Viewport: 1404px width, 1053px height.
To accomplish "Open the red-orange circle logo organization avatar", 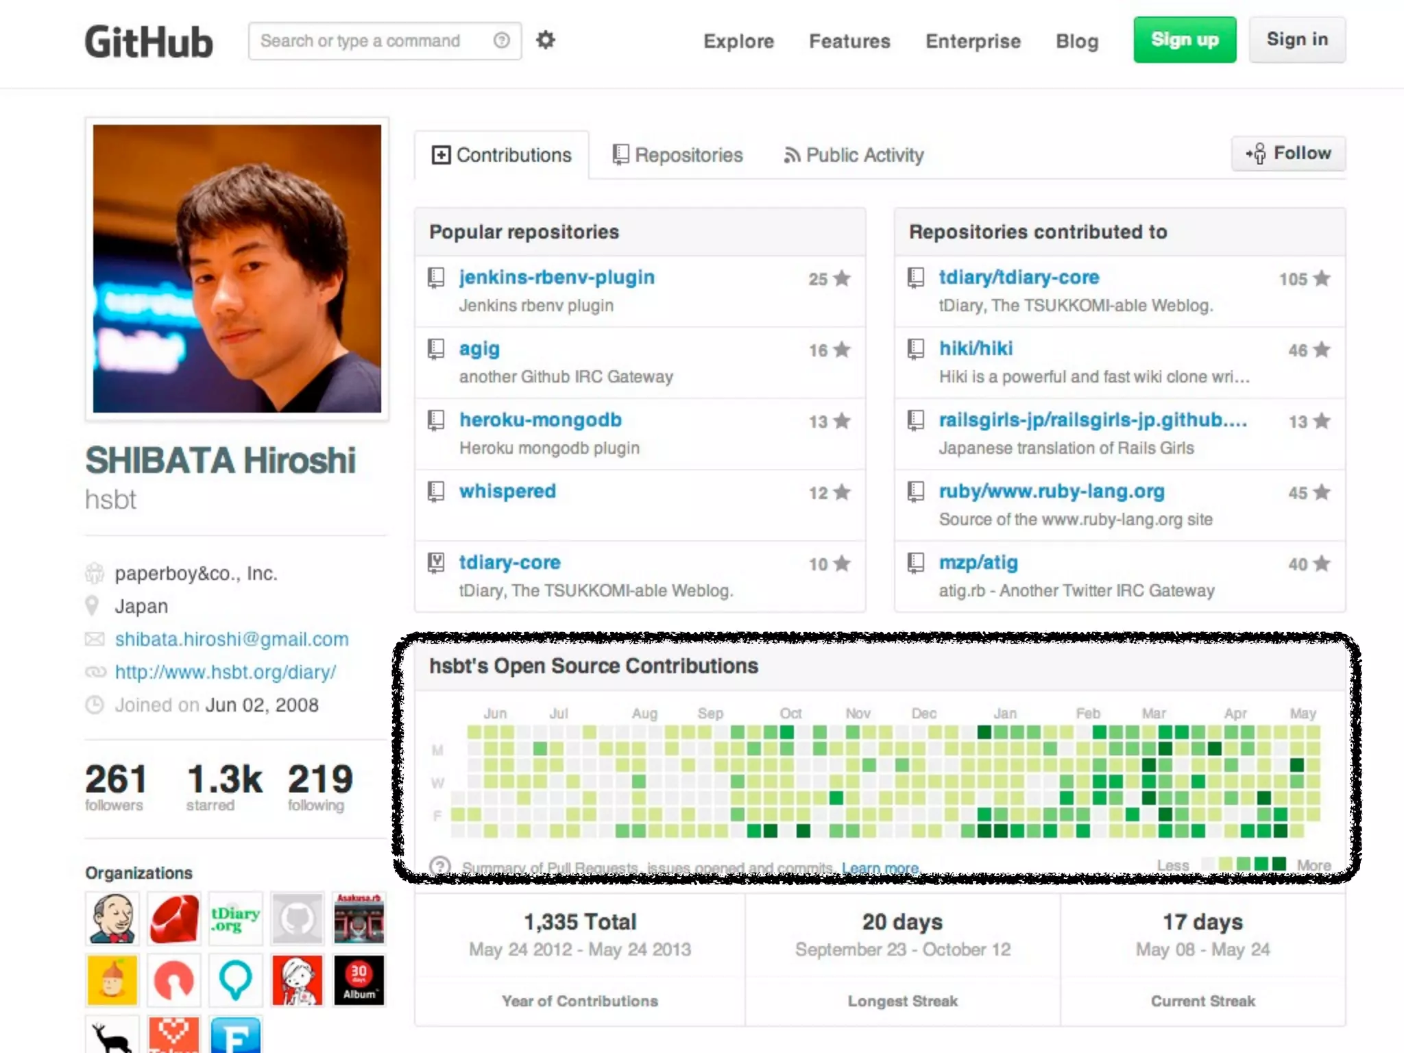I will [174, 980].
